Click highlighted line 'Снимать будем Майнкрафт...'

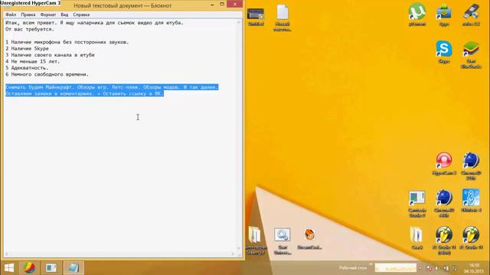click(x=112, y=87)
